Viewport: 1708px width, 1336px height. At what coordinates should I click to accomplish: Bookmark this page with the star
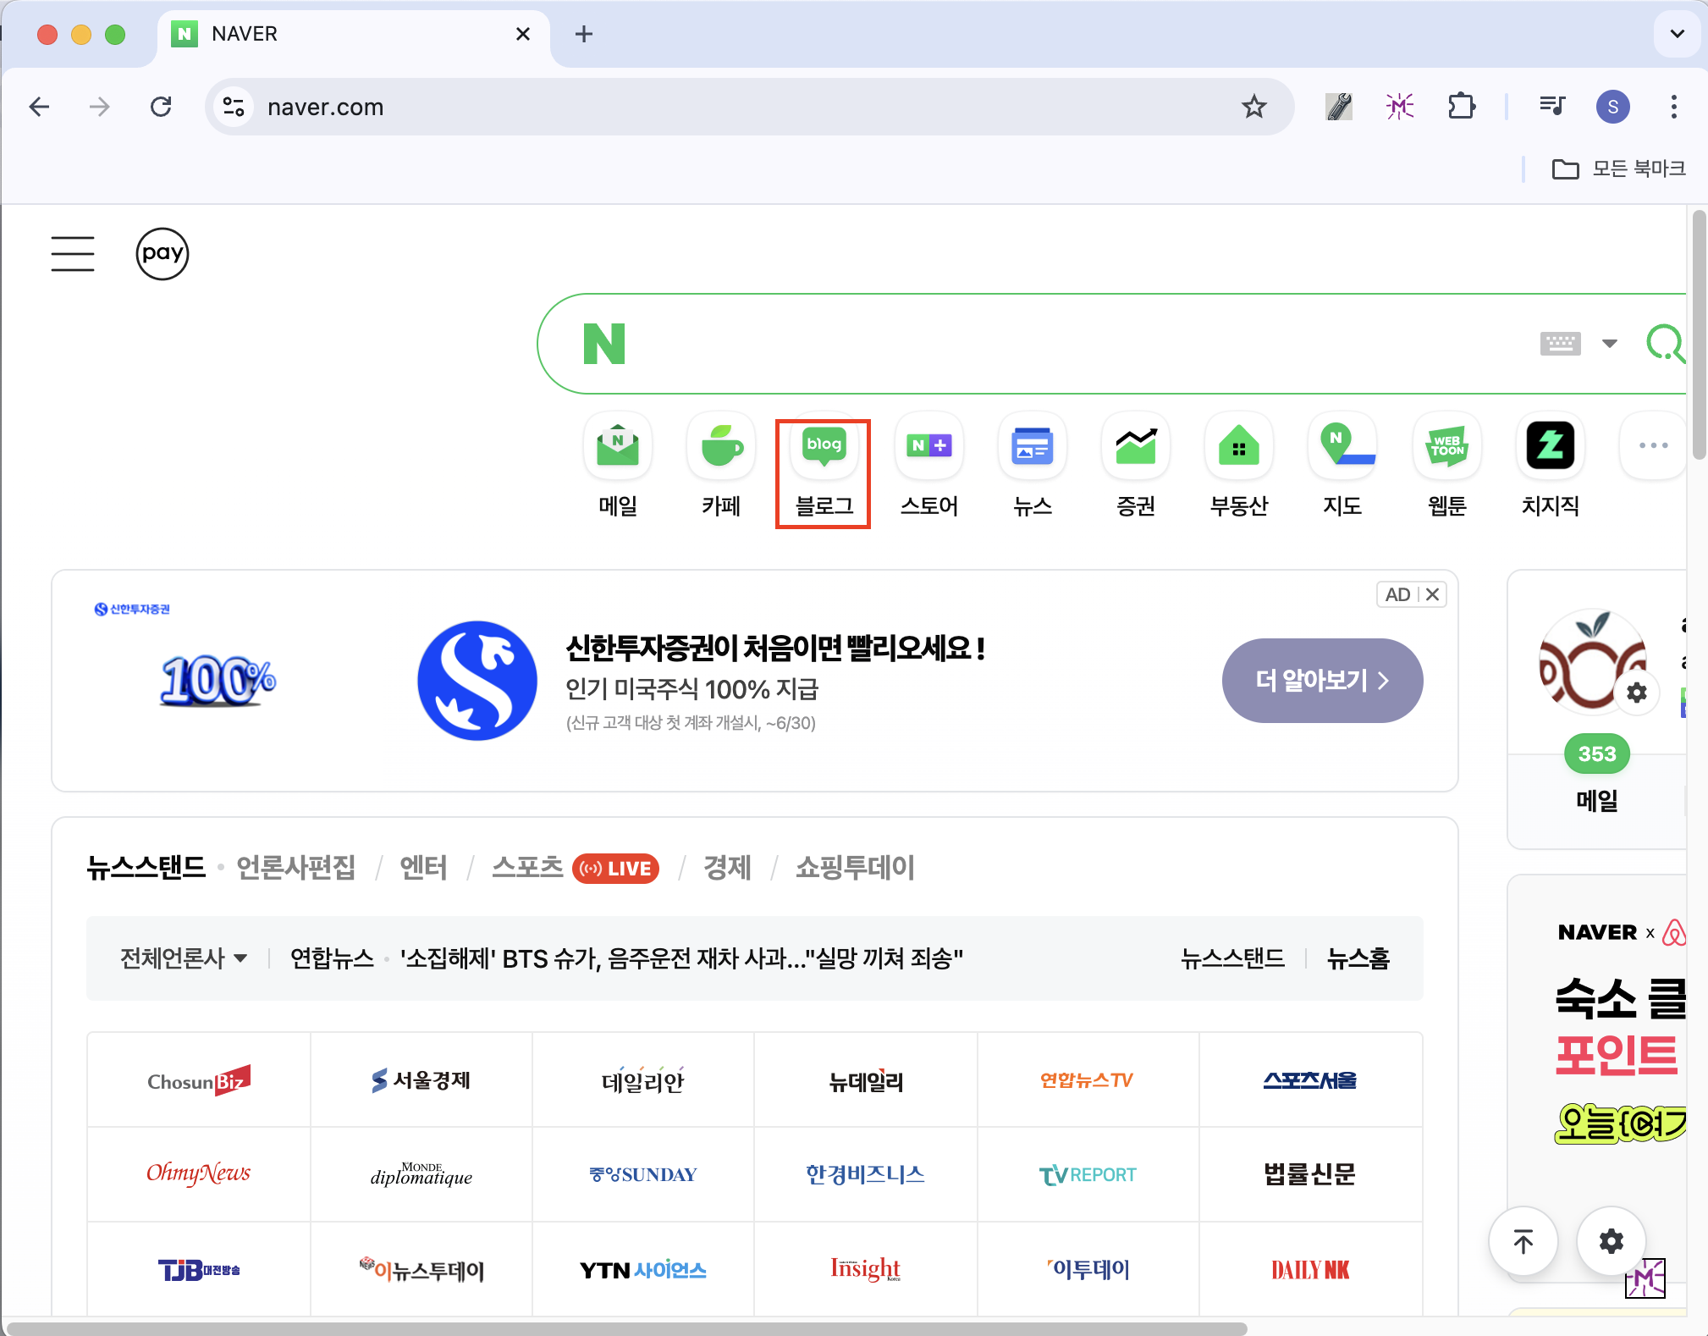(1253, 107)
